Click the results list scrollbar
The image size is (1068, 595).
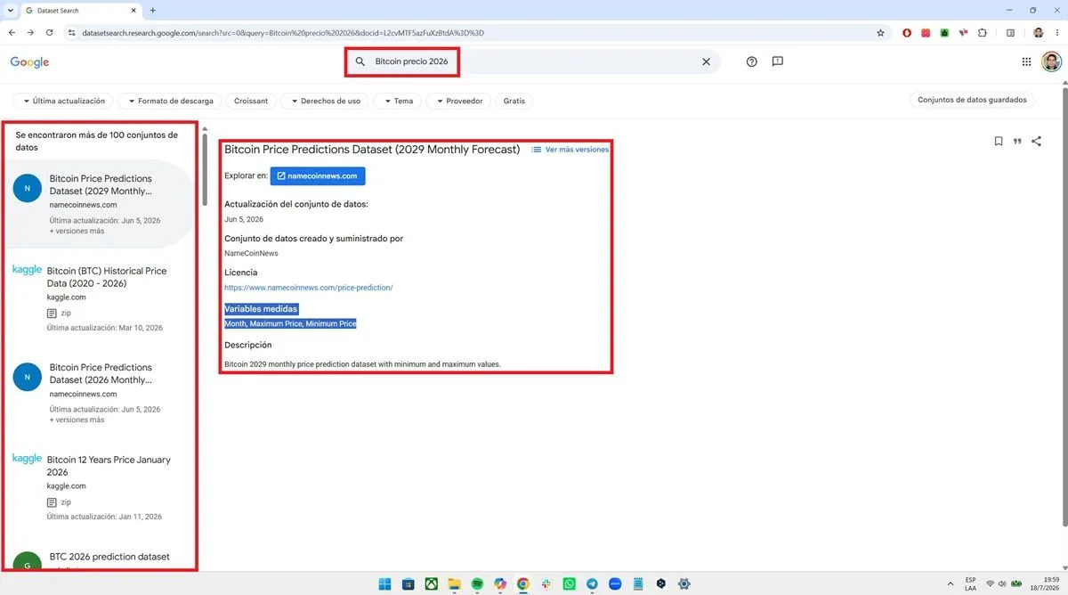pos(204,169)
